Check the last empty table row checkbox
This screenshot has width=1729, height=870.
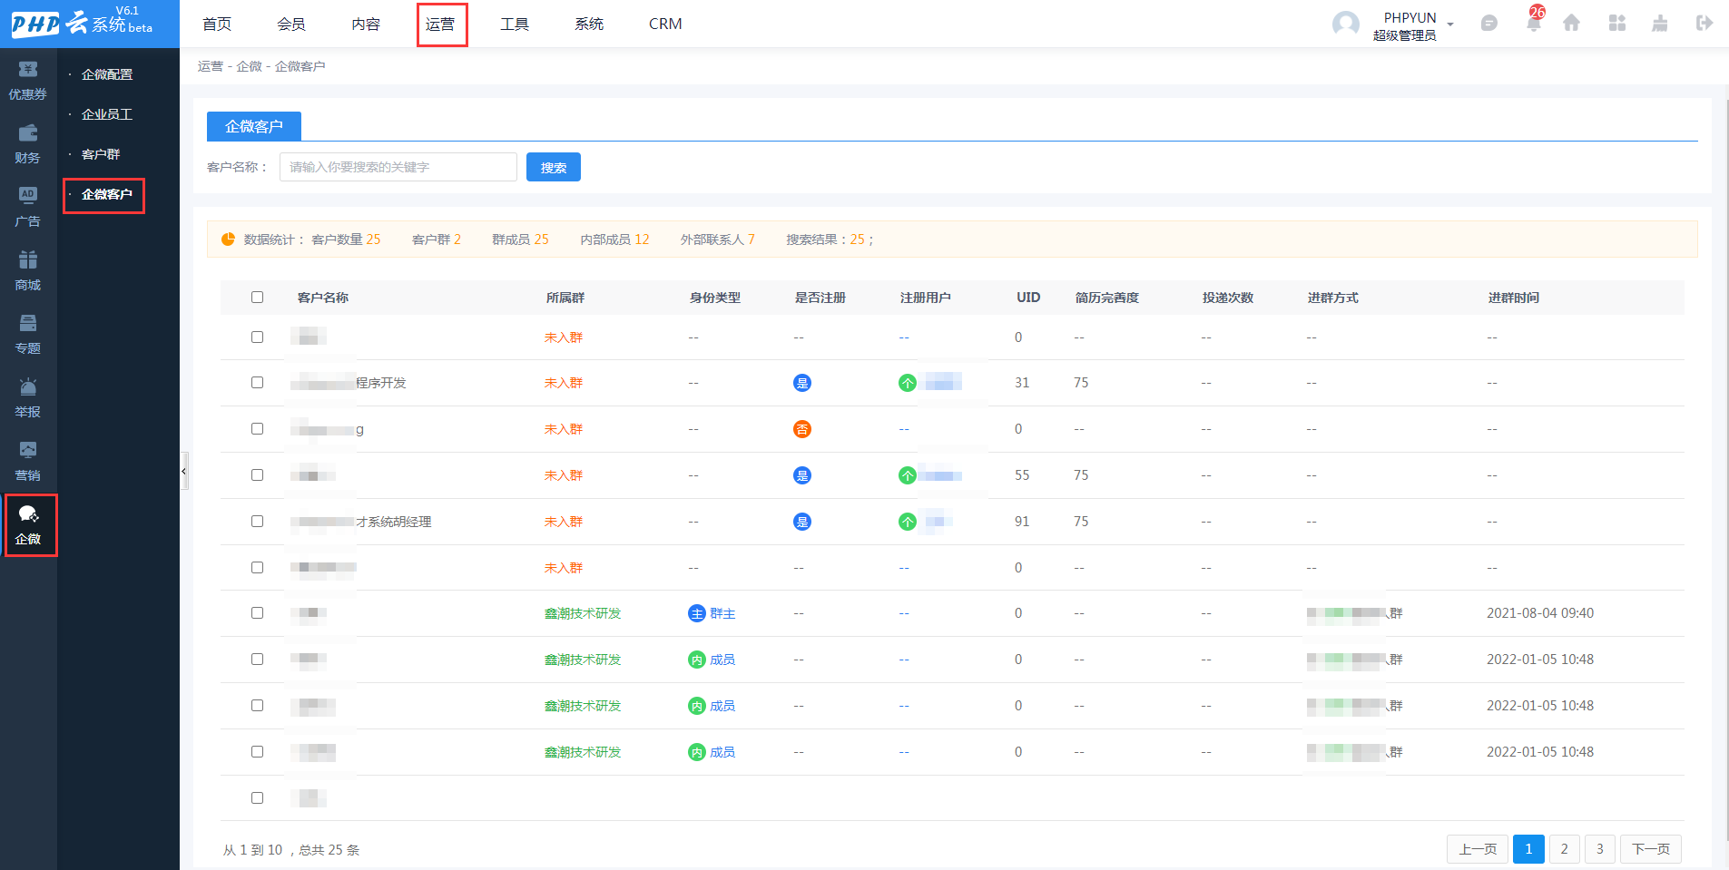pyautogui.click(x=257, y=798)
